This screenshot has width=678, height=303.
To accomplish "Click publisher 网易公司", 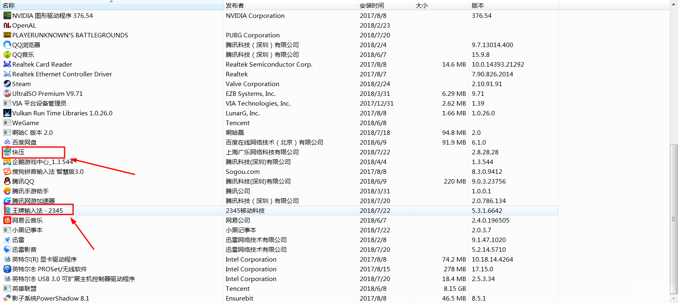I will tap(238, 220).
